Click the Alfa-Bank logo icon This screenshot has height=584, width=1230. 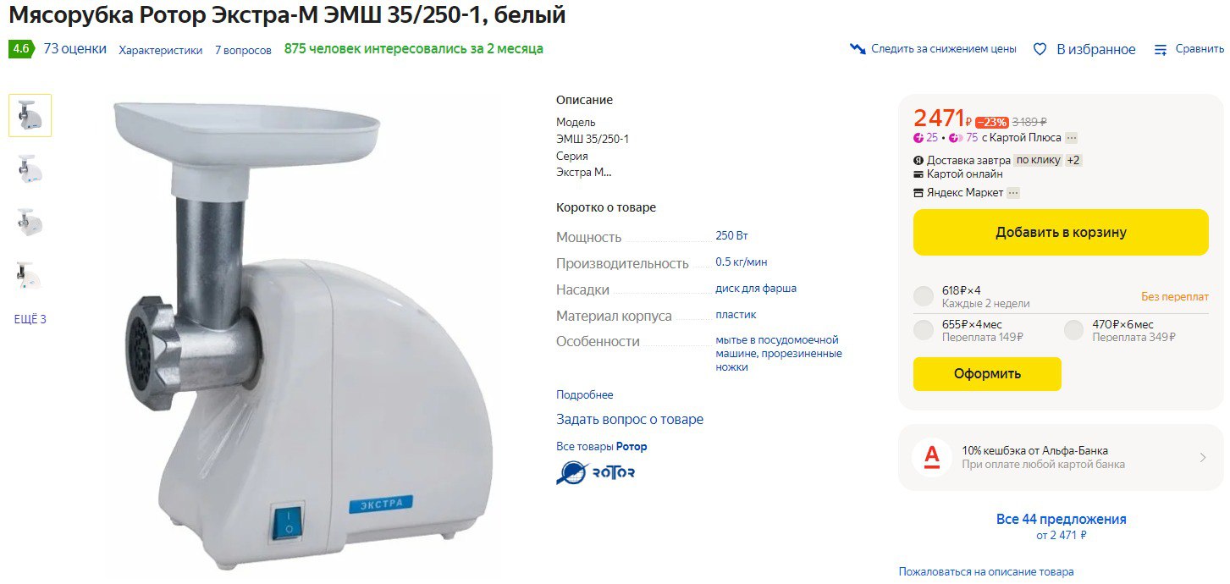[x=931, y=457]
